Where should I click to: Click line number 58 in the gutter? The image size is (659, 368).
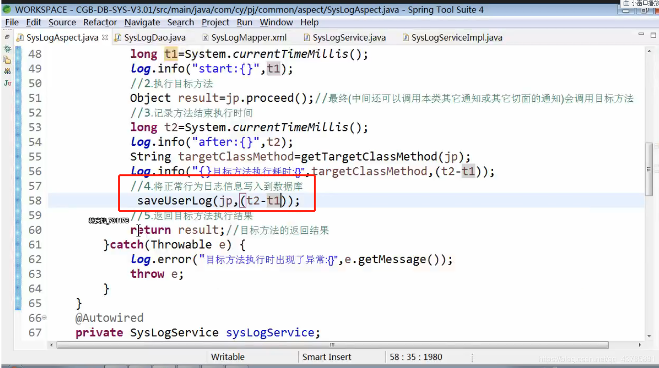coord(35,201)
